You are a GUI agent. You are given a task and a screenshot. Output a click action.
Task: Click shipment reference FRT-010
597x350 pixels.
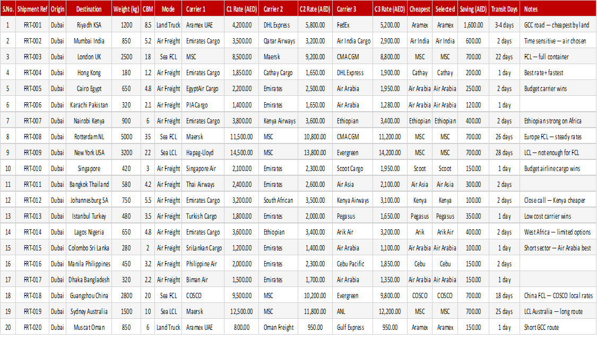coord(32,169)
